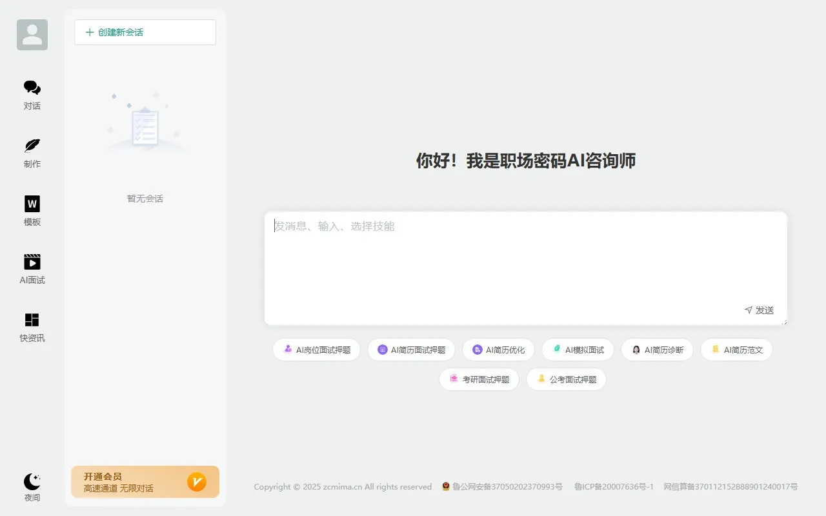
Task: Select the 公考面试押题 option
Action: 566,379
